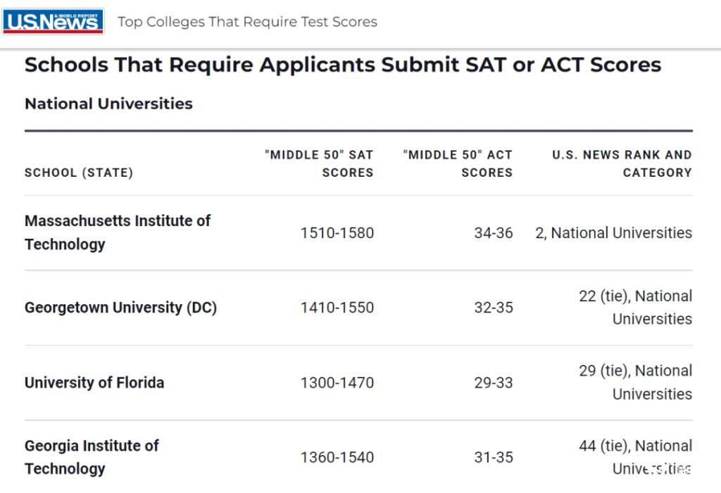Open the Massachusetts Institute of Technology link
The image size is (721, 493).
(x=118, y=232)
